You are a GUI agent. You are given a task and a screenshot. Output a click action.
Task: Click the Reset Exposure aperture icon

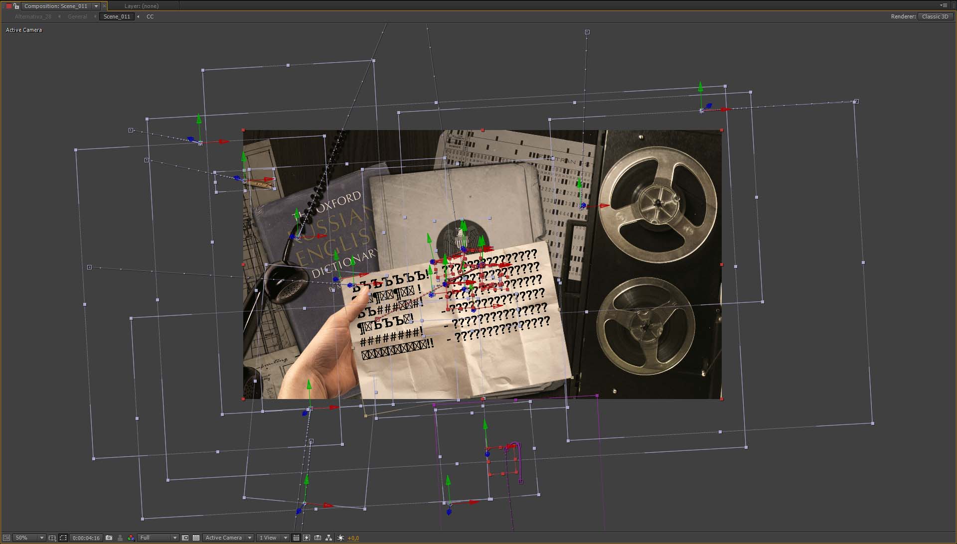coord(341,538)
